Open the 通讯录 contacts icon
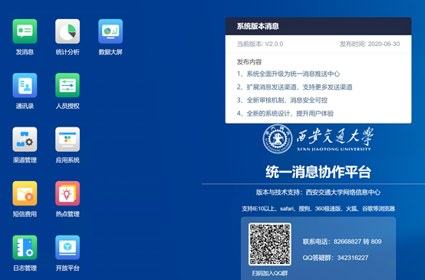Screen dimensions: 425x280 [25, 85]
